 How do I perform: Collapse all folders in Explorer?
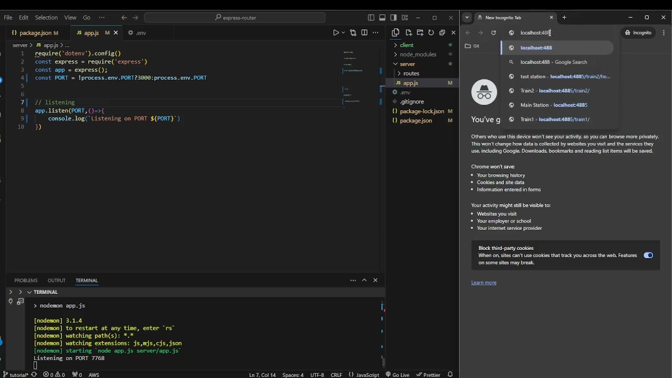442,33
